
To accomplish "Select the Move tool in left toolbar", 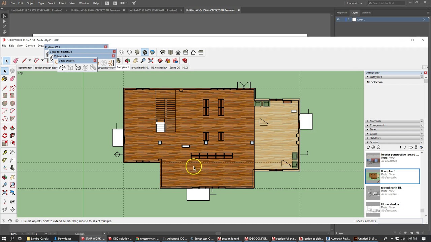I will tap(5, 128).
